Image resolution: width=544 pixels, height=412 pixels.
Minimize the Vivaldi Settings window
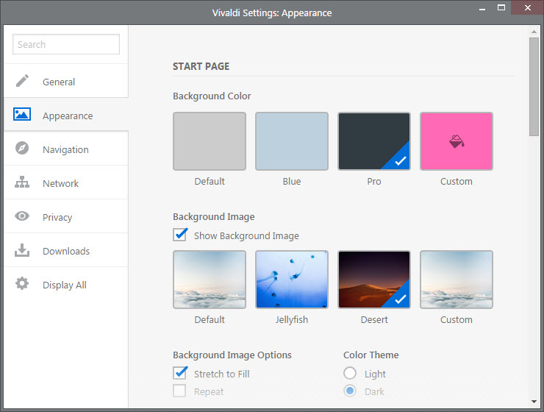482,8
